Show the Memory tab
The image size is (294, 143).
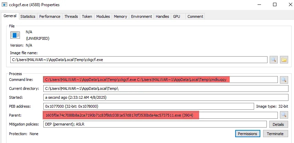[120, 16]
